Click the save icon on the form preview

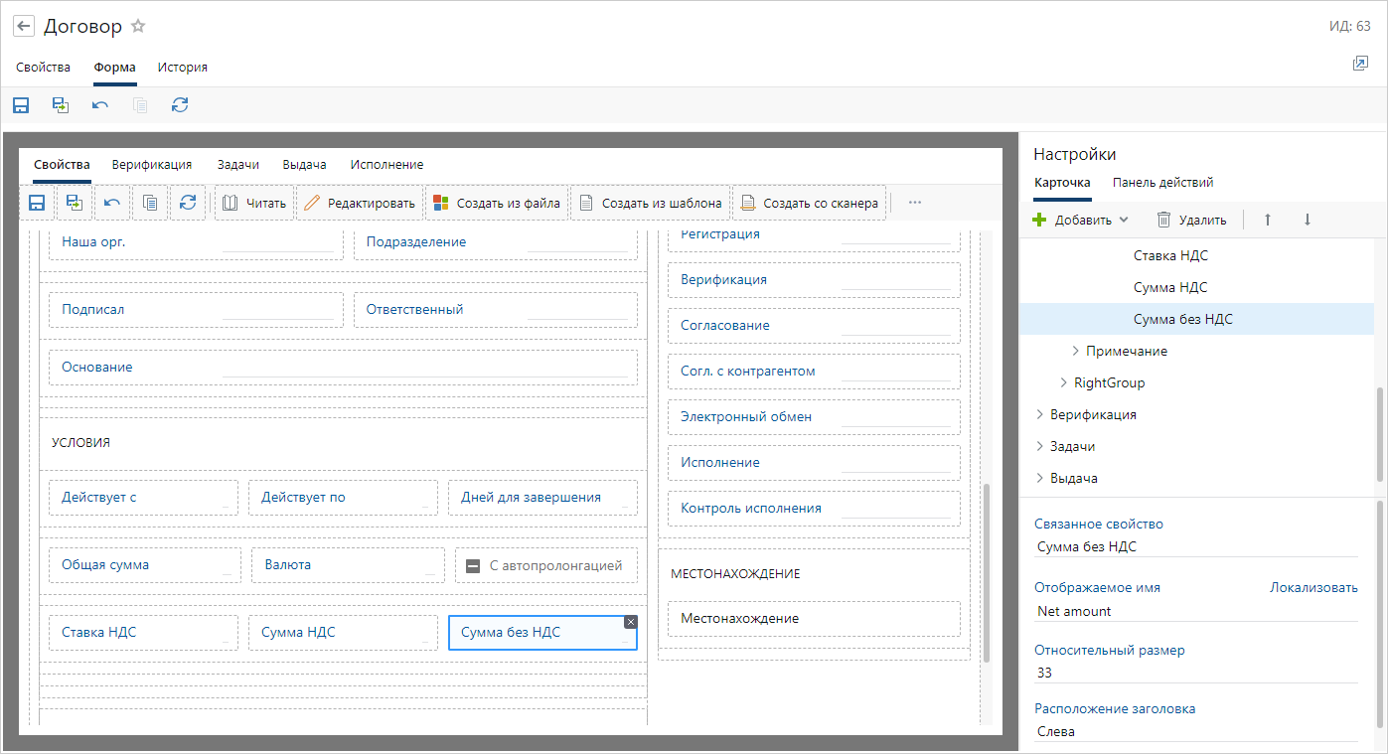(x=37, y=203)
